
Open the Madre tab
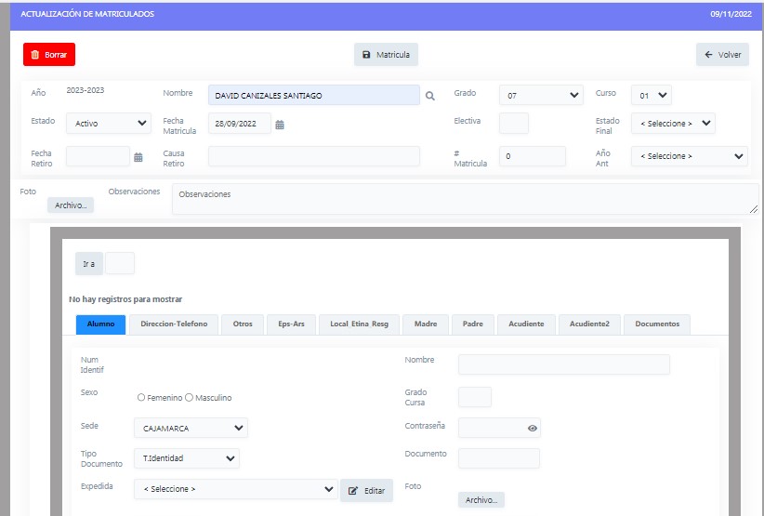426,324
